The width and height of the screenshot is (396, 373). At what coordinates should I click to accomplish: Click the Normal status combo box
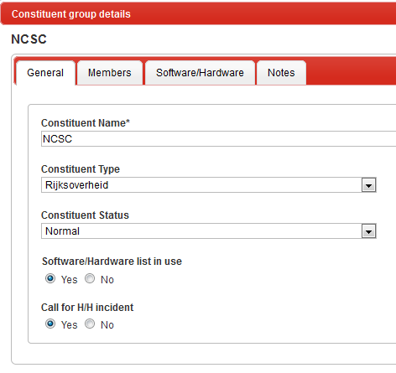209,231
